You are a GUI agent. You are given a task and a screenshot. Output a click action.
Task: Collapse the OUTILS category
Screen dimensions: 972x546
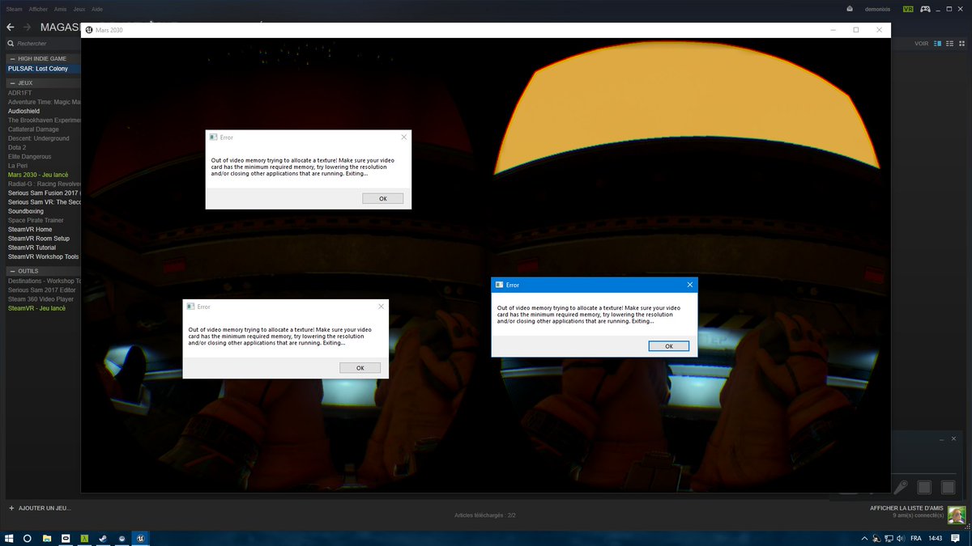click(x=12, y=271)
